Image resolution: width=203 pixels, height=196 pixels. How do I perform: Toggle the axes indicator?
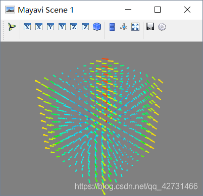tap(124, 27)
